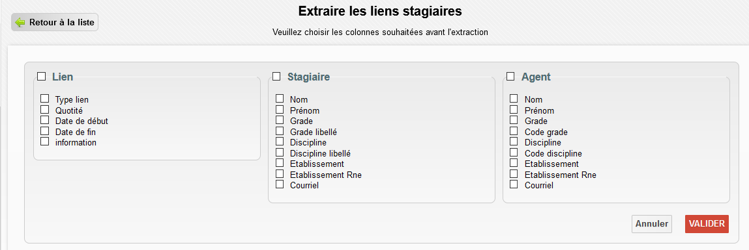Click the red VALIDER button
Image resolution: width=749 pixels, height=250 pixels.
[x=707, y=224]
